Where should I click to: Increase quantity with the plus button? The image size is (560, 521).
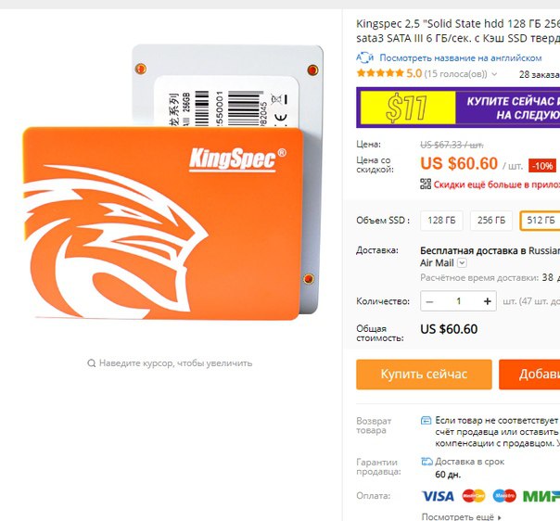coord(487,301)
